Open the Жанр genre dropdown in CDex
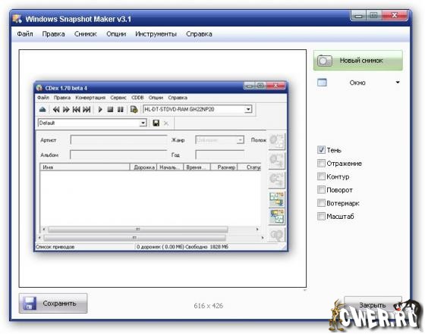 coord(240,140)
